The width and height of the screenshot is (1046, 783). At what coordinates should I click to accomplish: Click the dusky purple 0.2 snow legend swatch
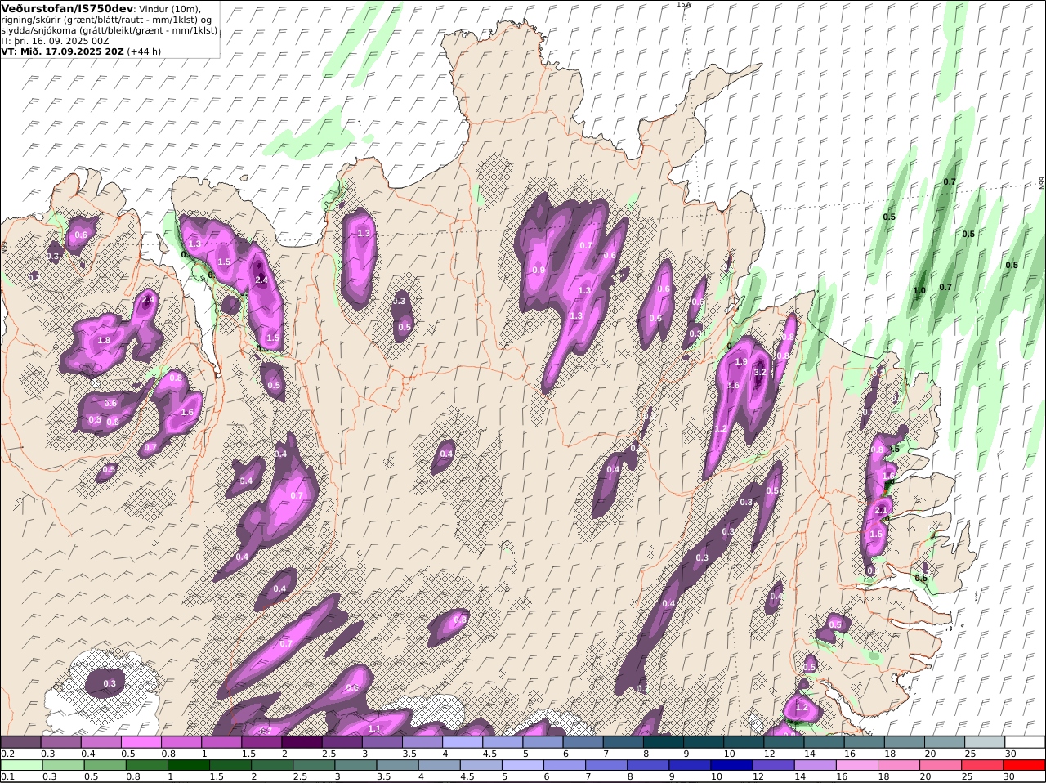pos(20,742)
